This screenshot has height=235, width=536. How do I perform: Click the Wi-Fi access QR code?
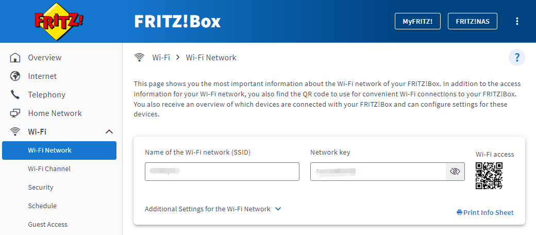(489, 176)
